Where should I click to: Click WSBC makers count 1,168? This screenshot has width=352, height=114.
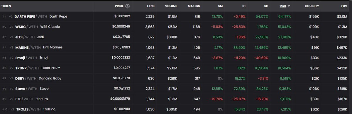click(196, 27)
